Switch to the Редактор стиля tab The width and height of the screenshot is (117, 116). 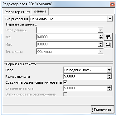click(x=17, y=12)
